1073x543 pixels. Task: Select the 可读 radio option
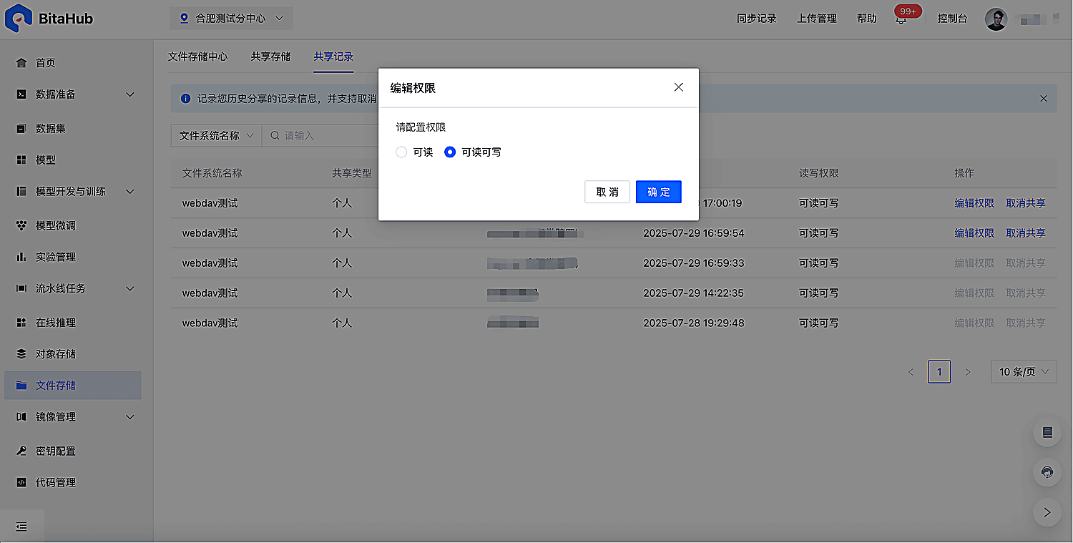pyautogui.click(x=401, y=152)
